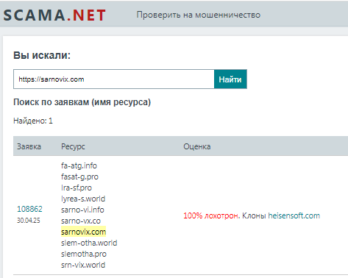Select the lyrea-s.world resource
The width and height of the screenshot is (348, 278).
pos(83,199)
